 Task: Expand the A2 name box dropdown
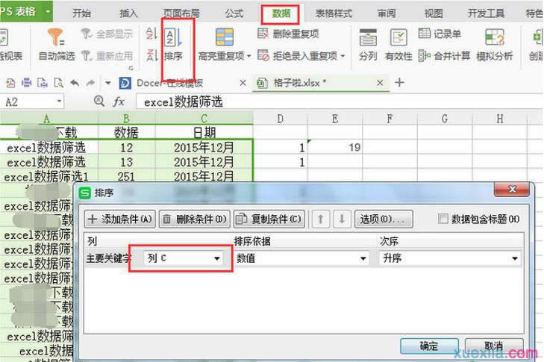[x=59, y=102]
